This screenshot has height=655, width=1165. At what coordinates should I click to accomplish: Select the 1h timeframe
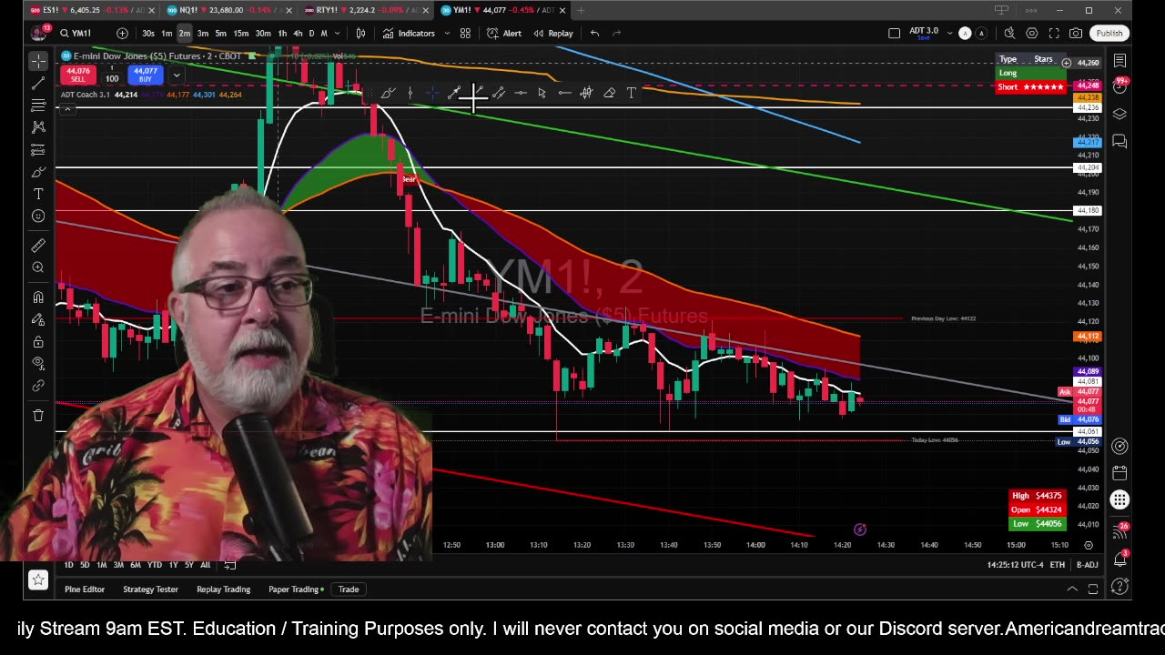coord(282,34)
